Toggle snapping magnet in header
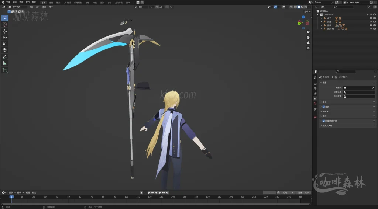 point(157,7)
